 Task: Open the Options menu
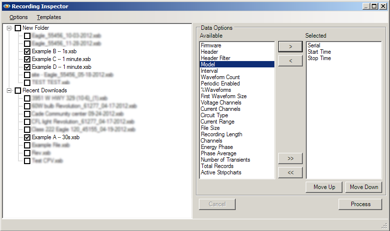tap(19, 17)
